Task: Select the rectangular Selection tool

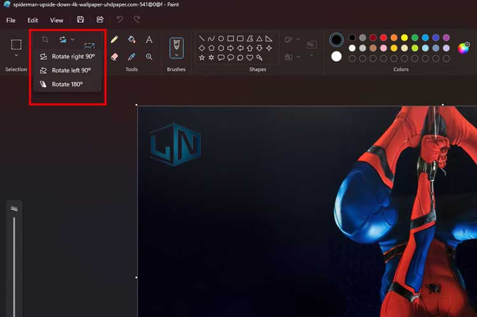Action: [x=16, y=44]
